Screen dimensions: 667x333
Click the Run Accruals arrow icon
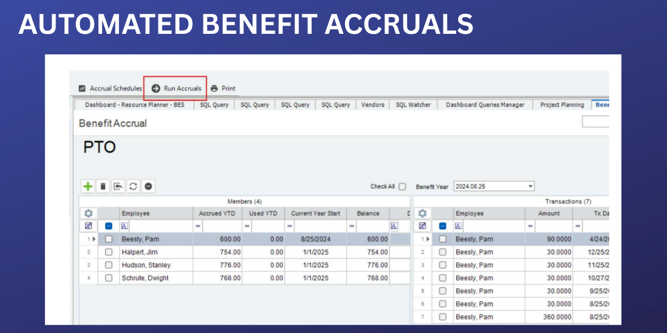[x=156, y=88]
